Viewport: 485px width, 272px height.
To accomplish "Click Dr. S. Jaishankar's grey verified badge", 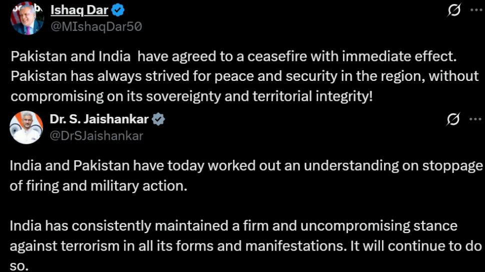I will [158, 119].
